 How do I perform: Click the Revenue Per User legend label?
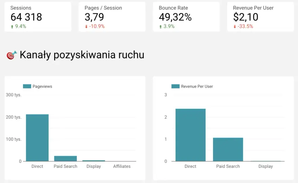pos(197,86)
